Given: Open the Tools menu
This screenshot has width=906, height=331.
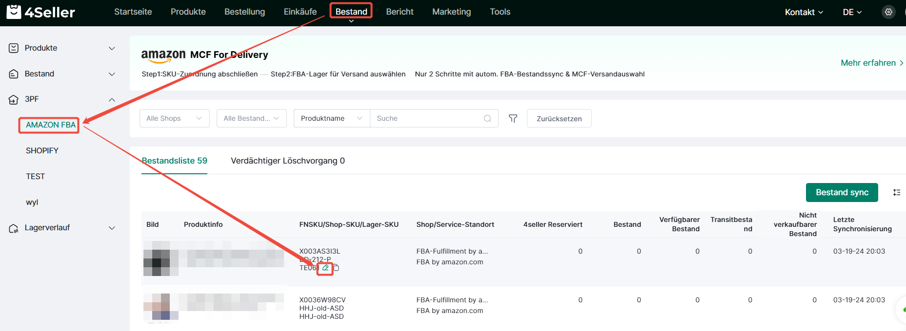Looking at the screenshot, I should click(x=500, y=12).
